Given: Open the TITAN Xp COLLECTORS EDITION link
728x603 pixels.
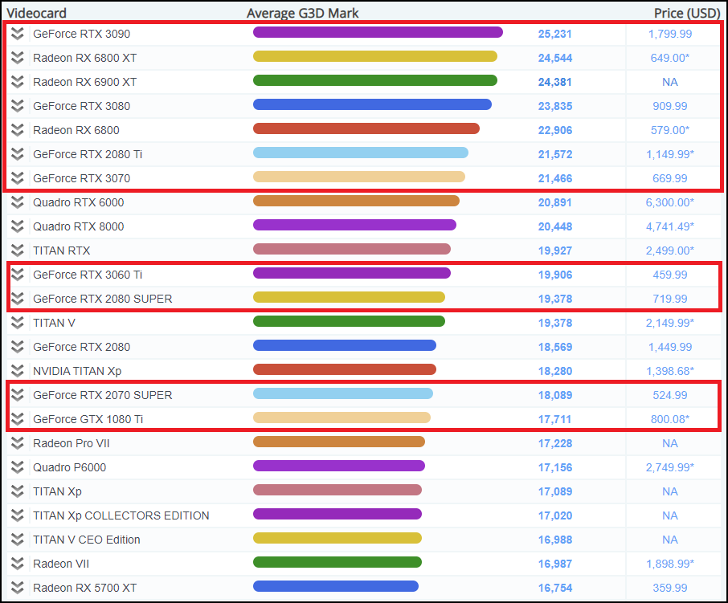Looking at the screenshot, I should pyautogui.click(x=121, y=515).
